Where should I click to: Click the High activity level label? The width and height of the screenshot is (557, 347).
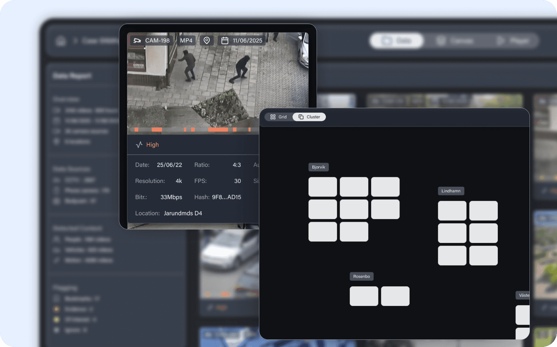point(153,145)
